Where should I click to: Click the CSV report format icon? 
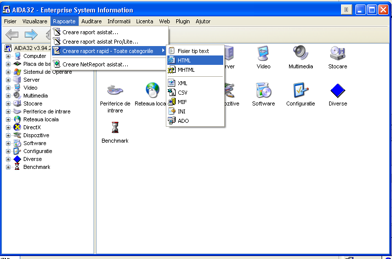point(171,93)
